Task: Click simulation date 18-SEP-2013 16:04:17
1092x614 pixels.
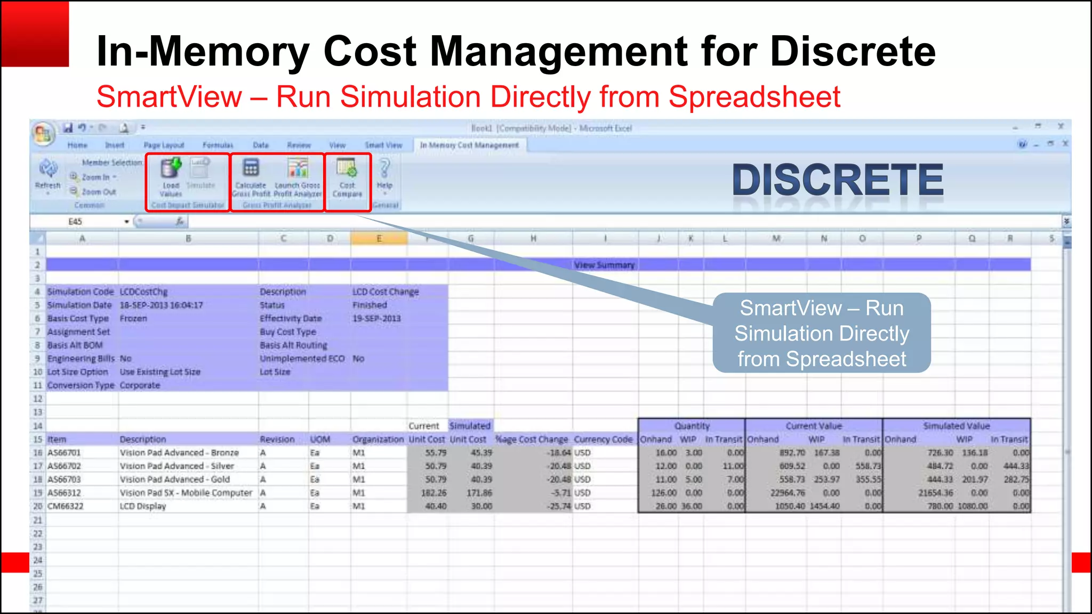Action: pyautogui.click(x=188, y=305)
